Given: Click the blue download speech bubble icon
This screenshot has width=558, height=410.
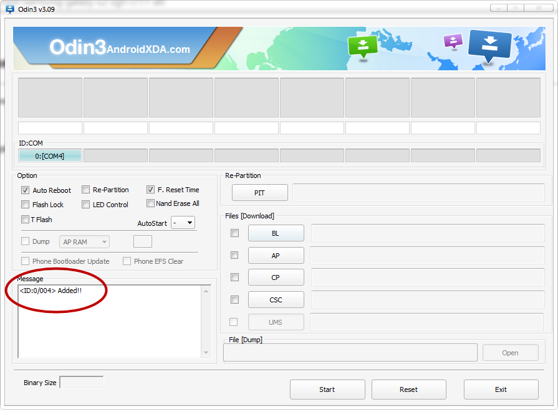Looking at the screenshot, I should [x=489, y=46].
